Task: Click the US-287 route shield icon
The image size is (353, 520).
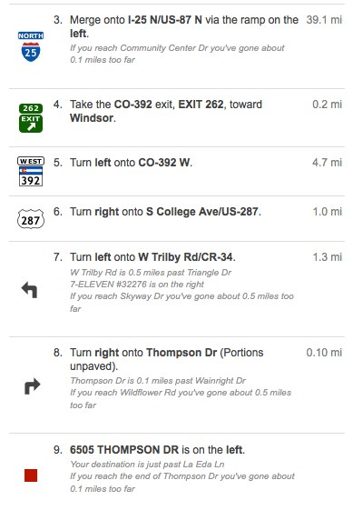Action: point(31,219)
